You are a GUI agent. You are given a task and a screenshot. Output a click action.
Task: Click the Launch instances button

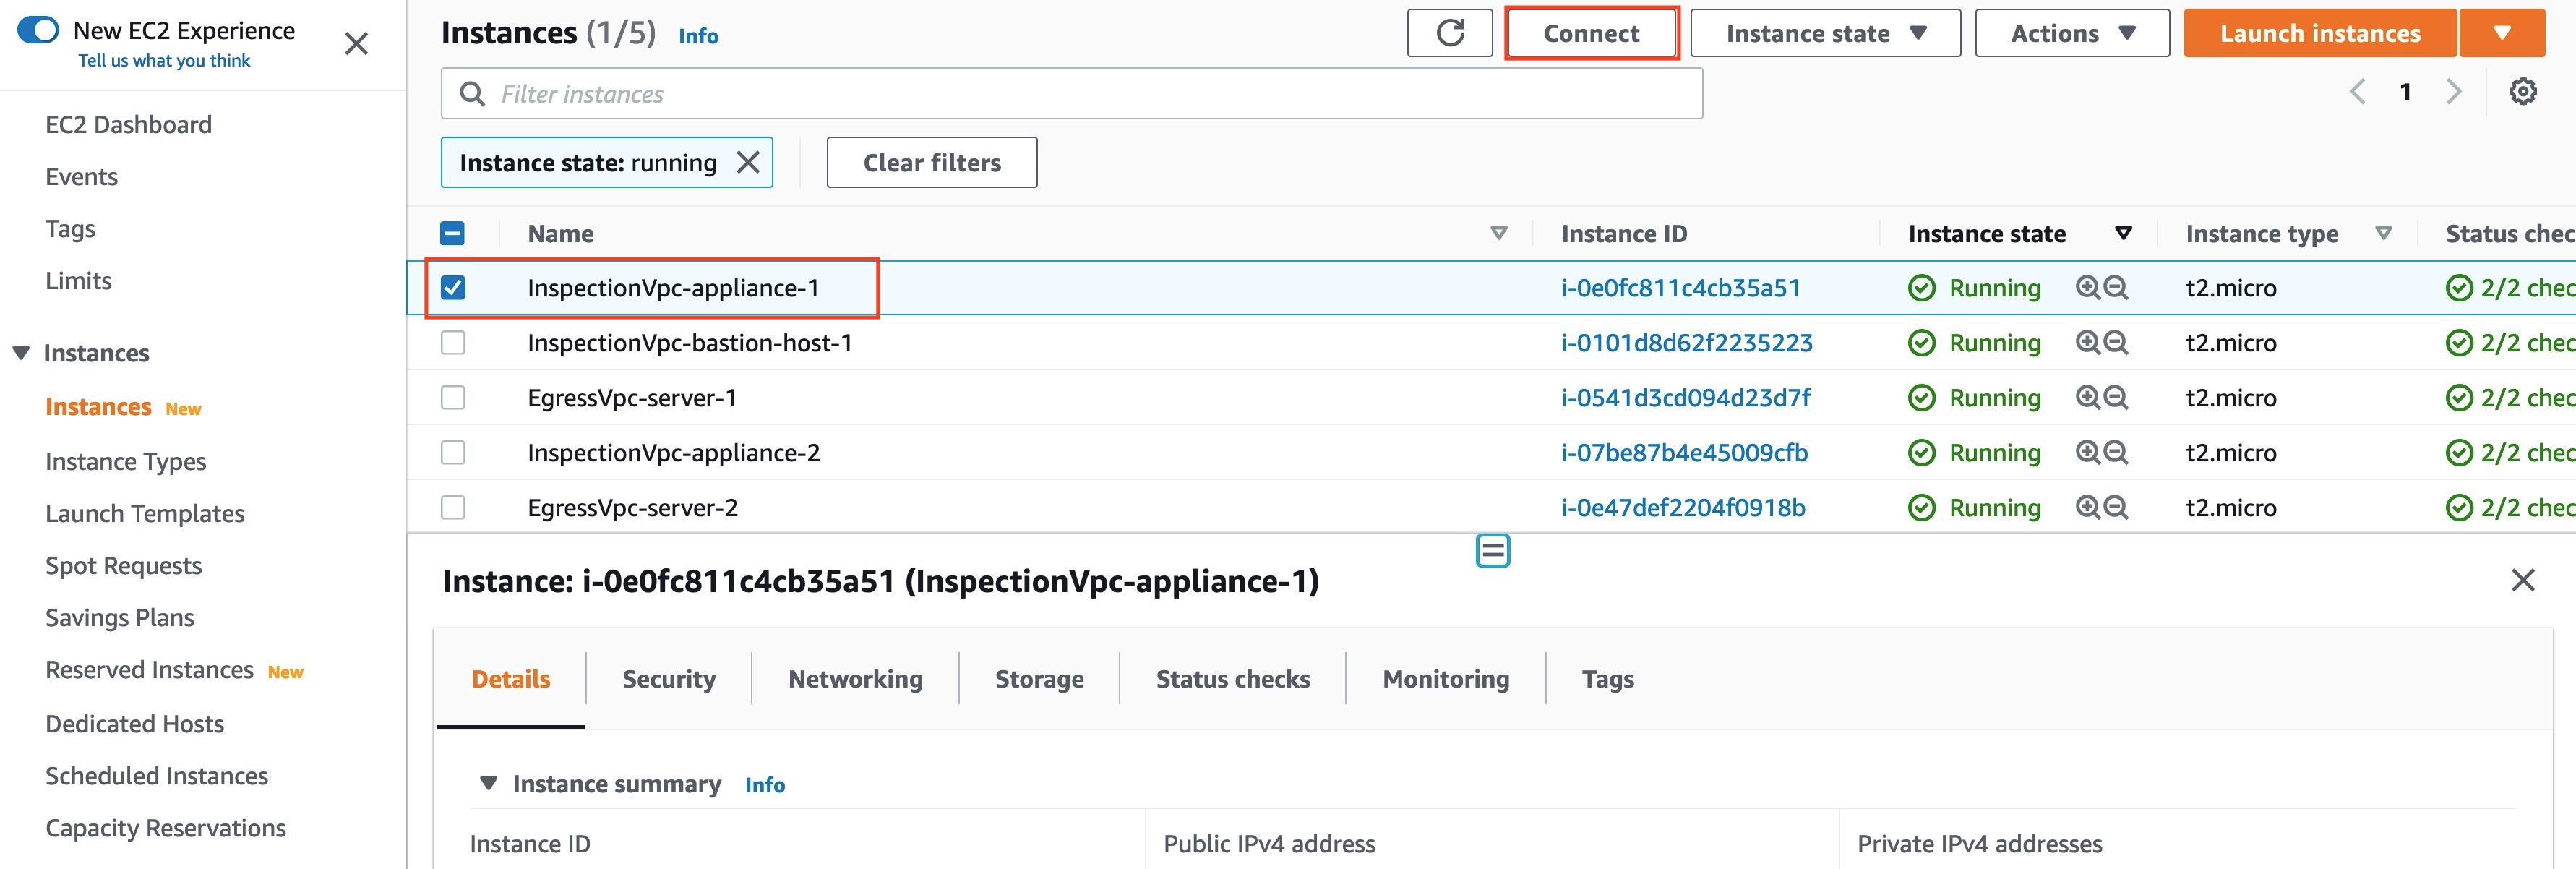[x=2320, y=33]
